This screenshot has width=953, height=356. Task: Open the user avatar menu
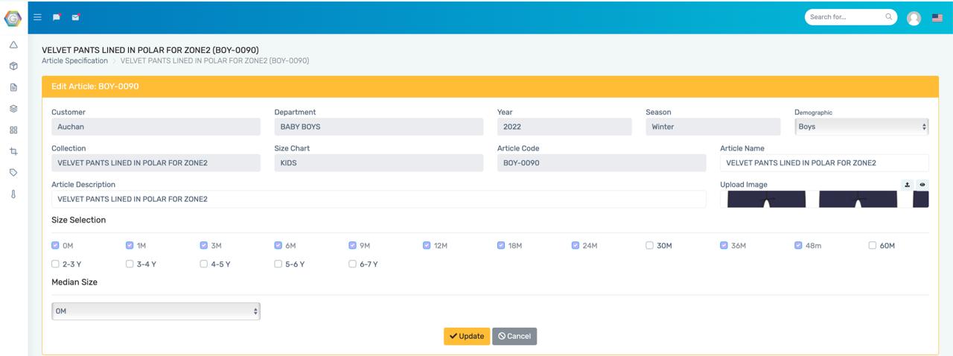914,18
